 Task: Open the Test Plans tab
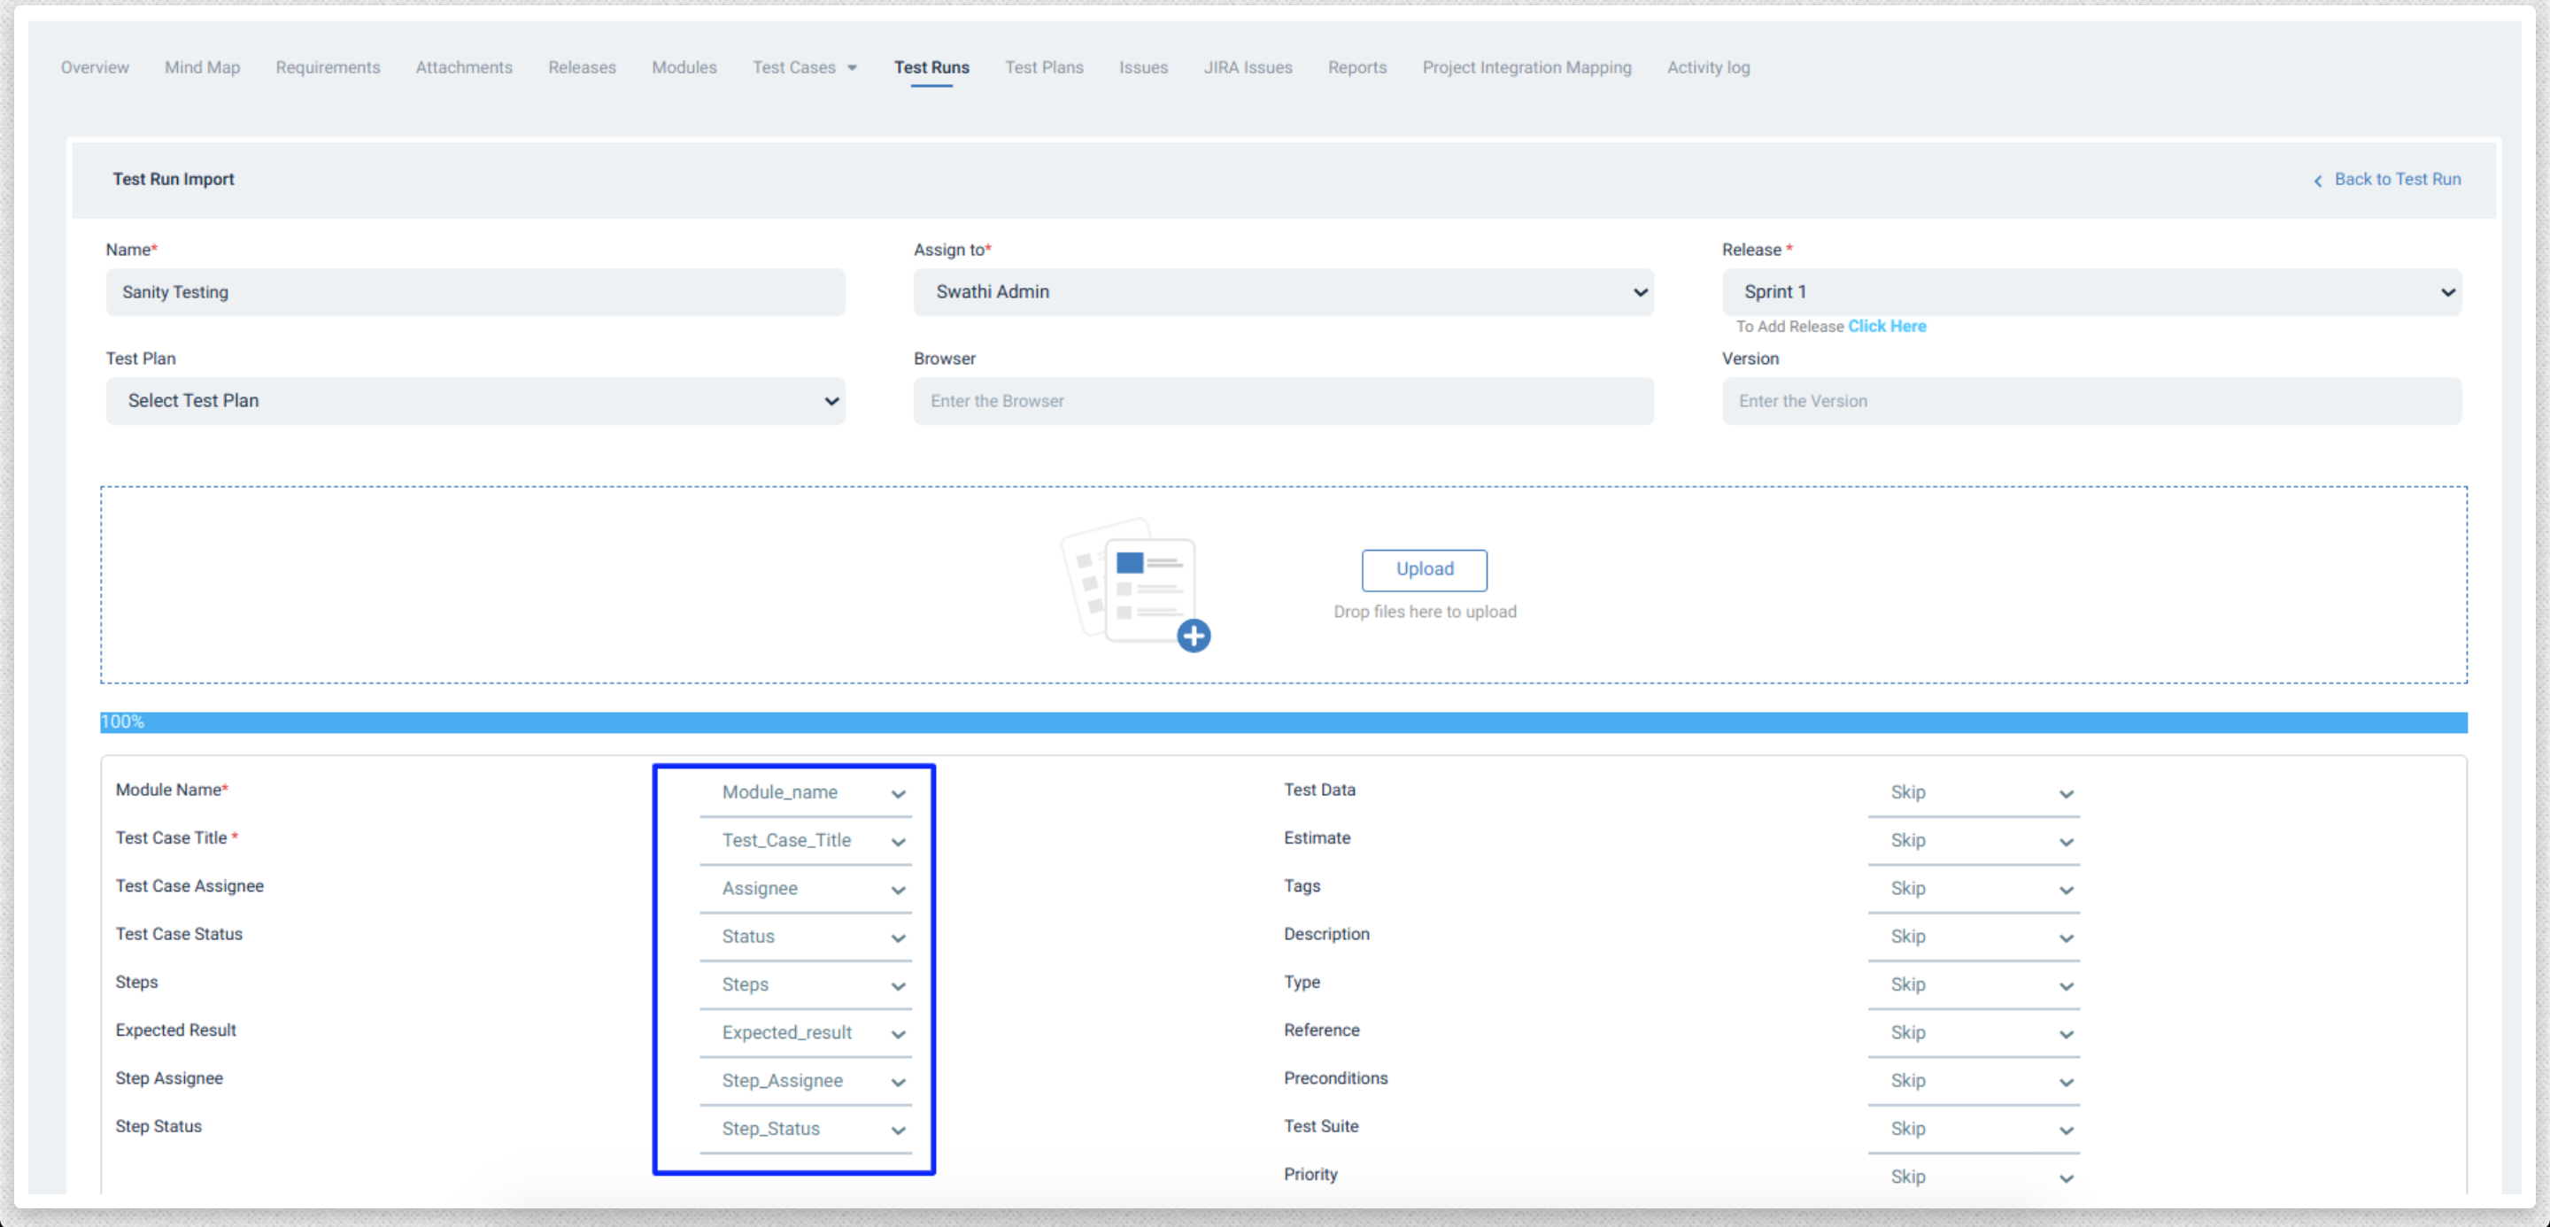[1045, 67]
